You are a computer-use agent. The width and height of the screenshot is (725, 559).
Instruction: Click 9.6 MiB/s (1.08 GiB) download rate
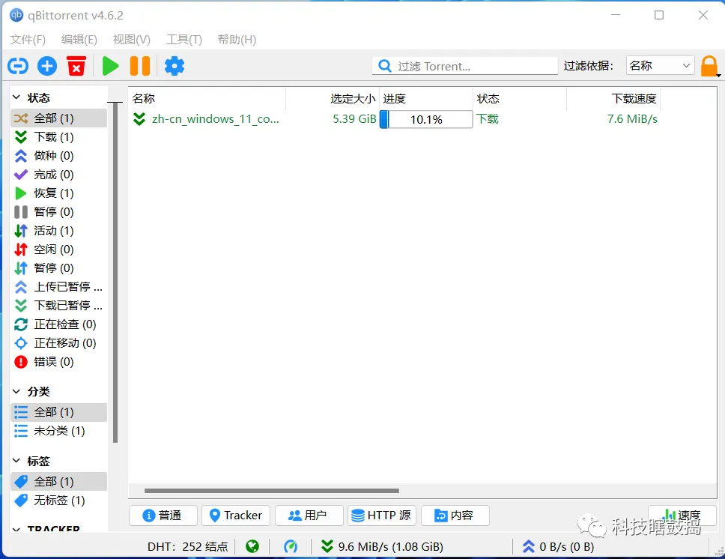pos(391,547)
